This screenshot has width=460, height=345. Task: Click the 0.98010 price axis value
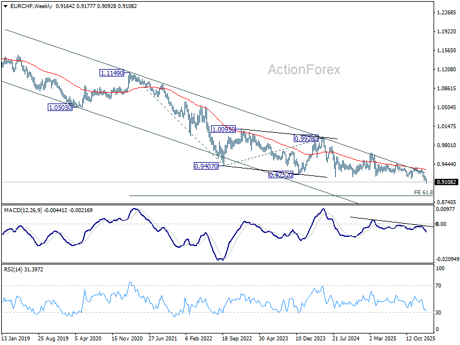pyautogui.click(x=447, y=145)
